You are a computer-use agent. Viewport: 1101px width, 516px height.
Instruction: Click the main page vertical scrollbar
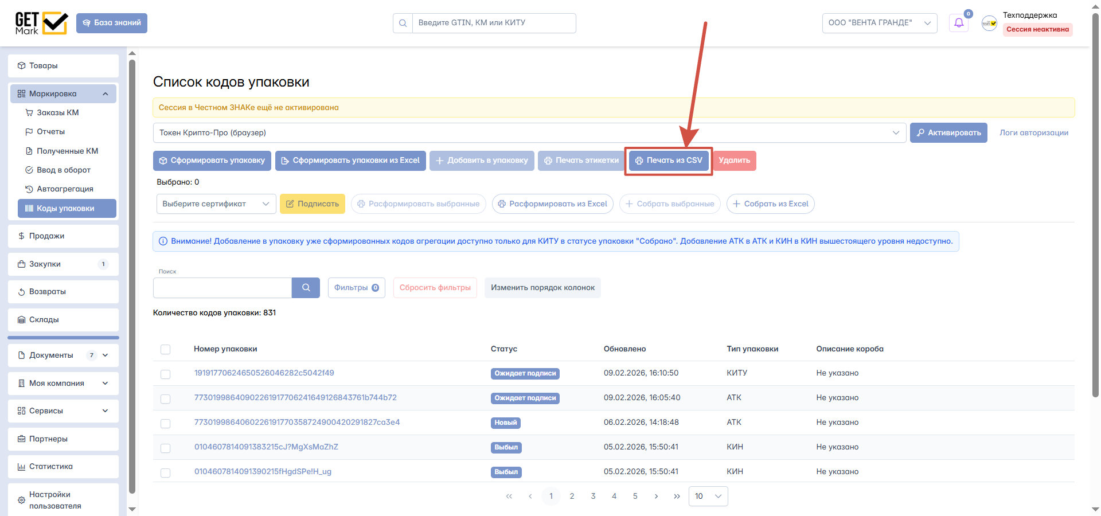(1095, 206)
